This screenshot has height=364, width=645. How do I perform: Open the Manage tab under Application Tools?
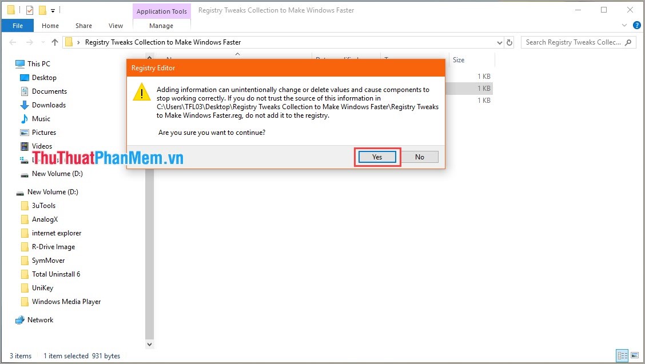[x=161, y=25]
